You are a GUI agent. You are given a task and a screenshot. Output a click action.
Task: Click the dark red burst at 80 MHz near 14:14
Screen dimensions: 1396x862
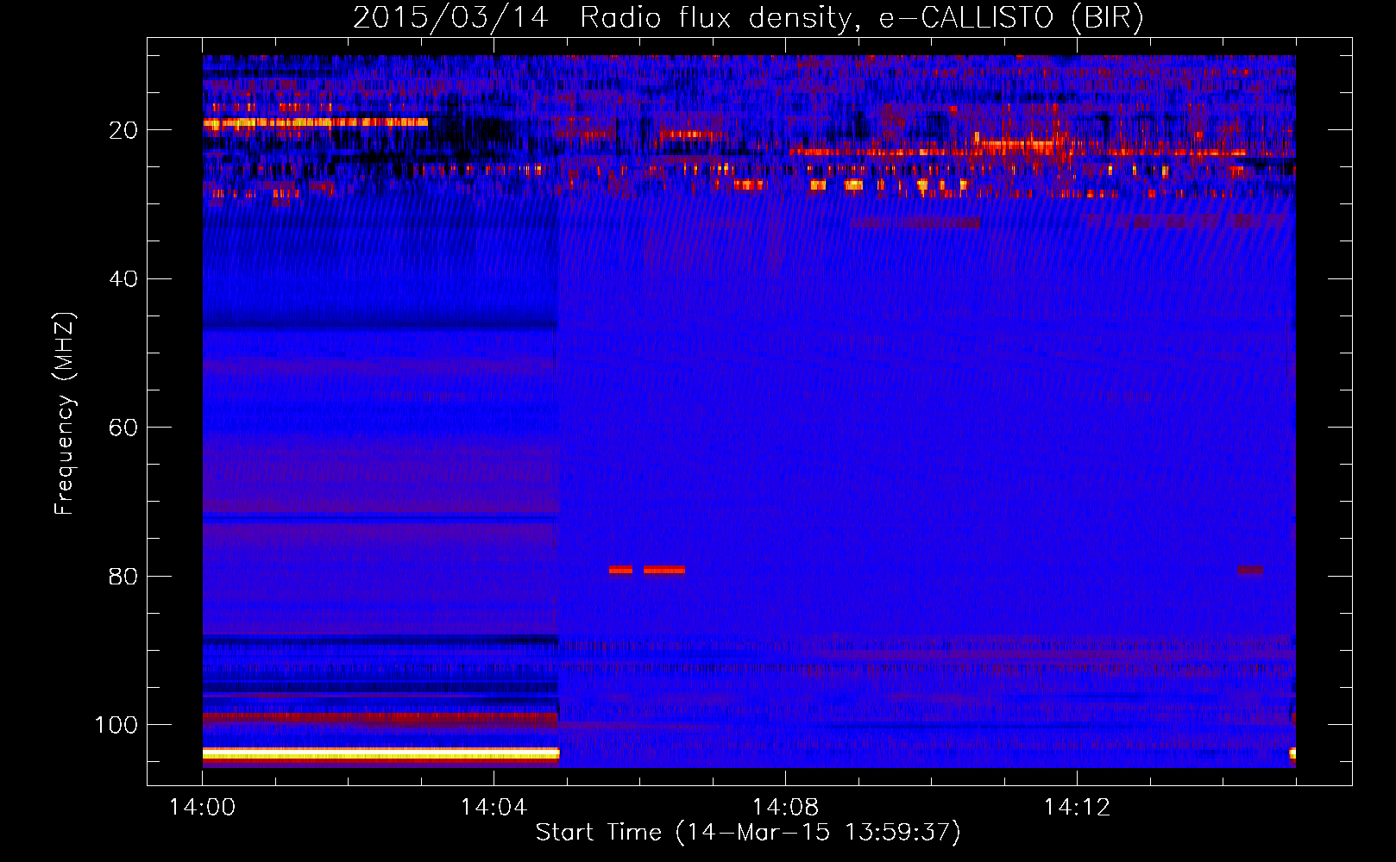coord(1249,570)
